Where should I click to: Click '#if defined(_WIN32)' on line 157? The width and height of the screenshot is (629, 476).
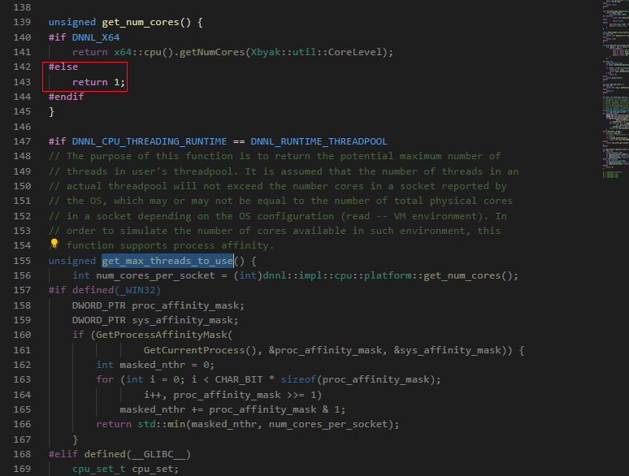pos(105,290)
